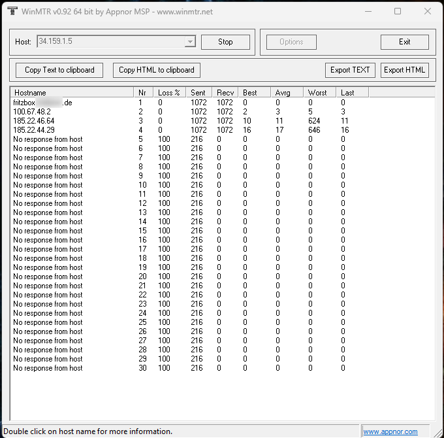The image size is (444, 438).
Task: Click Sent value 1072 in fritzbox row
Action: tap(198, 103)
